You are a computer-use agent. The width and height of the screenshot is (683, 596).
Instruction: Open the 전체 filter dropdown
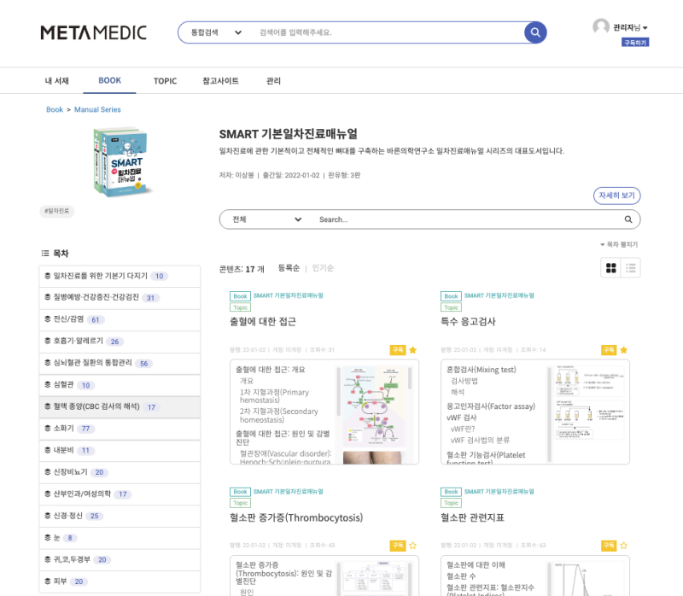(x=263, y=219)
